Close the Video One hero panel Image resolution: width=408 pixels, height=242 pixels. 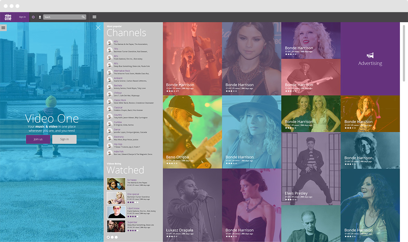[98, 28]
